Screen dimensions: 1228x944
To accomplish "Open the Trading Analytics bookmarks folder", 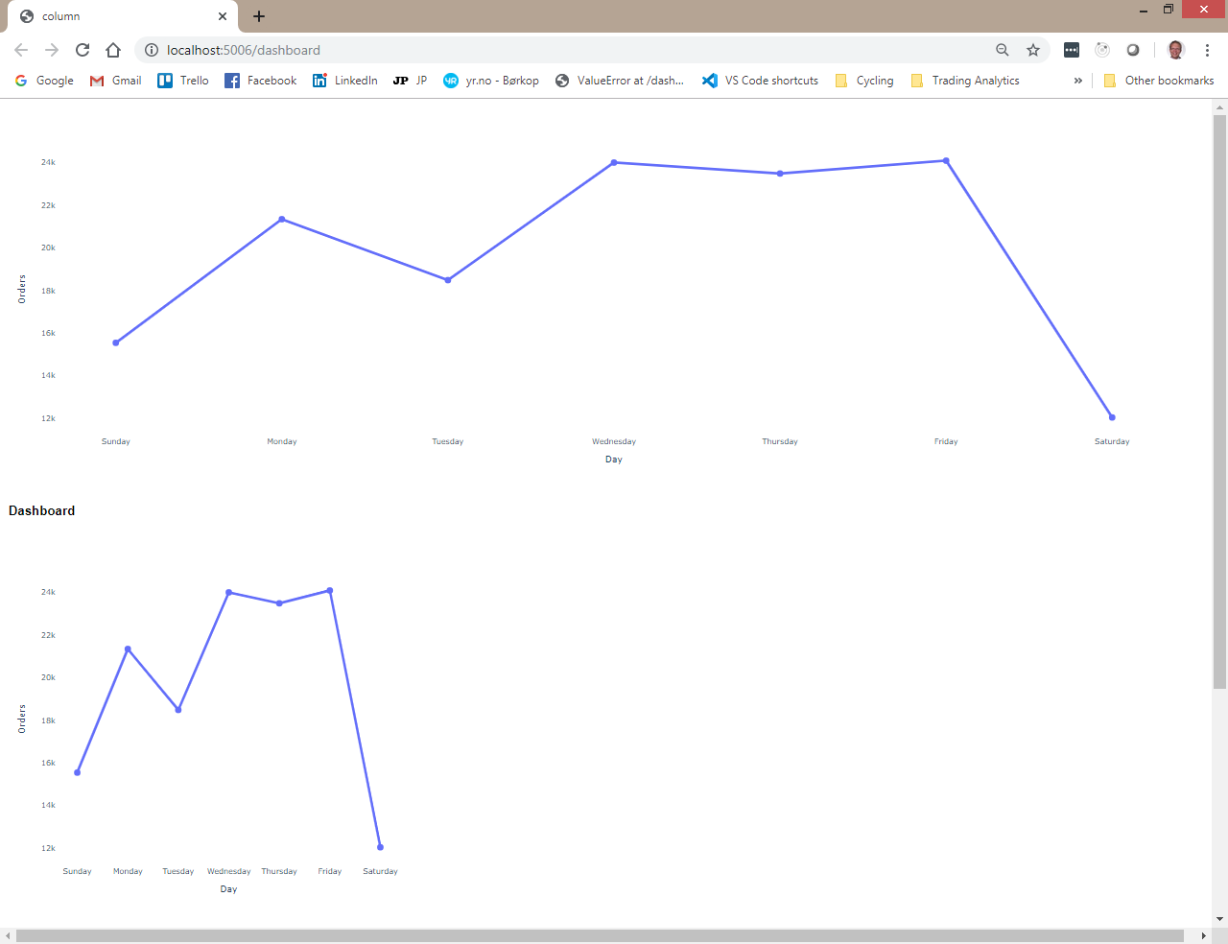I will tap(965, 81).
